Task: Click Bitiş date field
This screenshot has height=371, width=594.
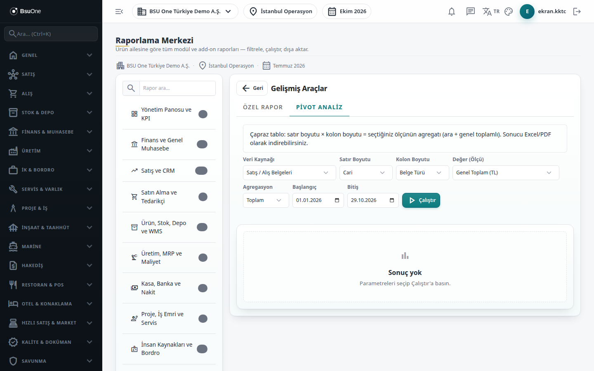Action: pyautogui.click(x=373, y=200)
